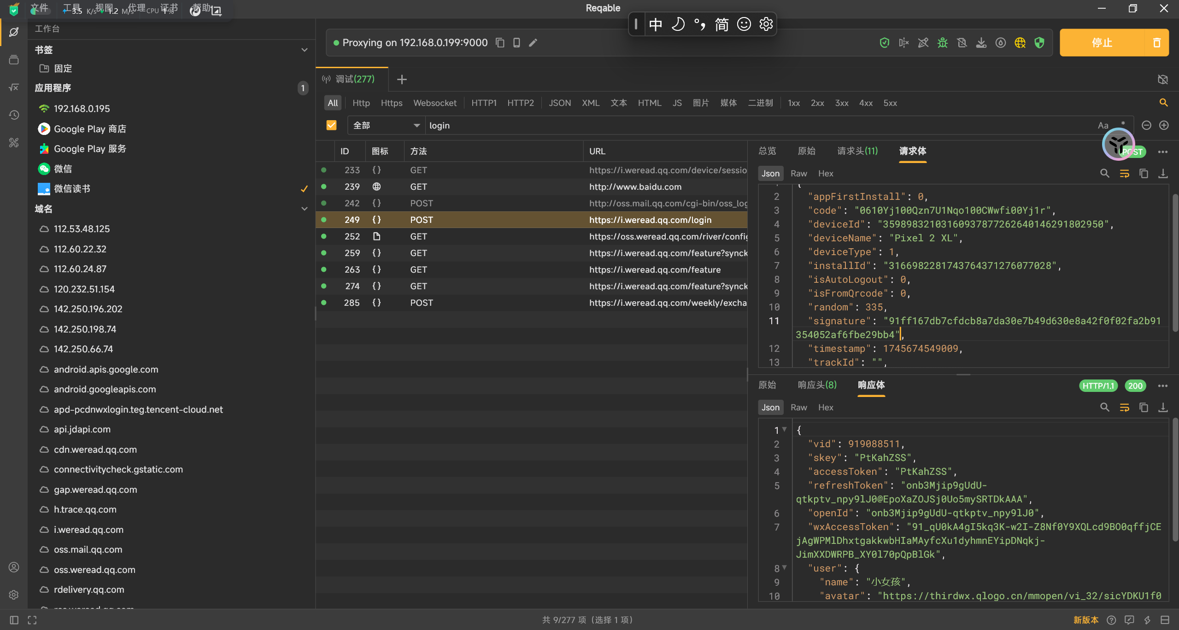Click the orange search icon in filter bar
The width and height of the screenshot is (1179, 630).
1163,103
